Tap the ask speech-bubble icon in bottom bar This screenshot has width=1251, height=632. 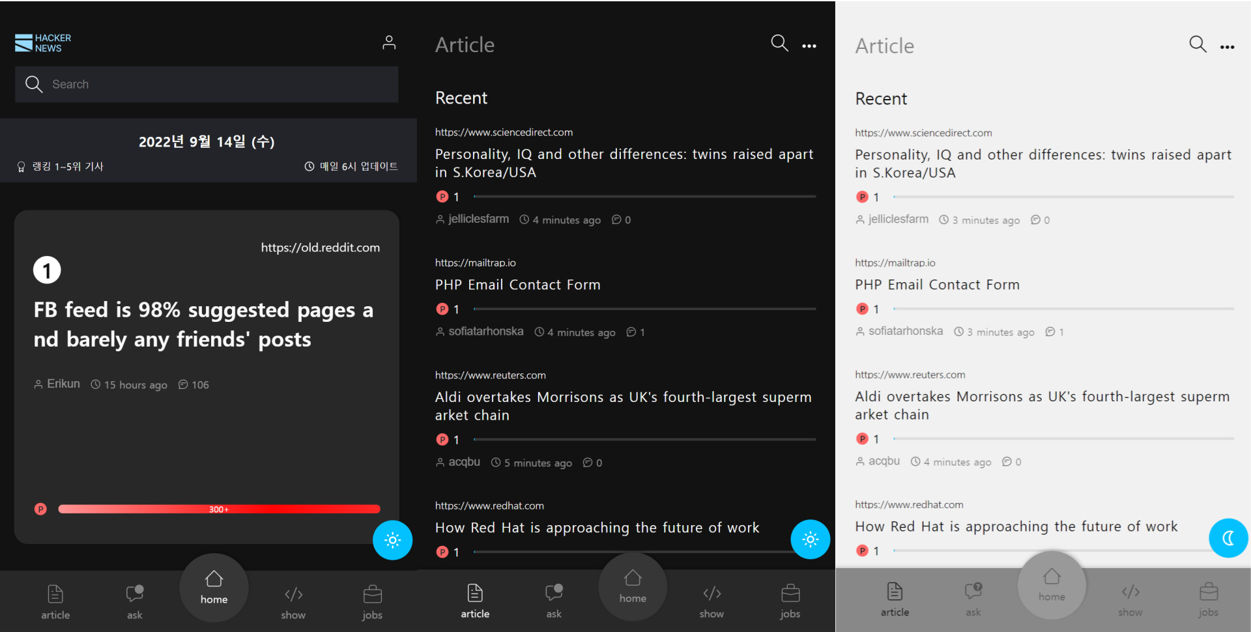(x=134, y=593)
